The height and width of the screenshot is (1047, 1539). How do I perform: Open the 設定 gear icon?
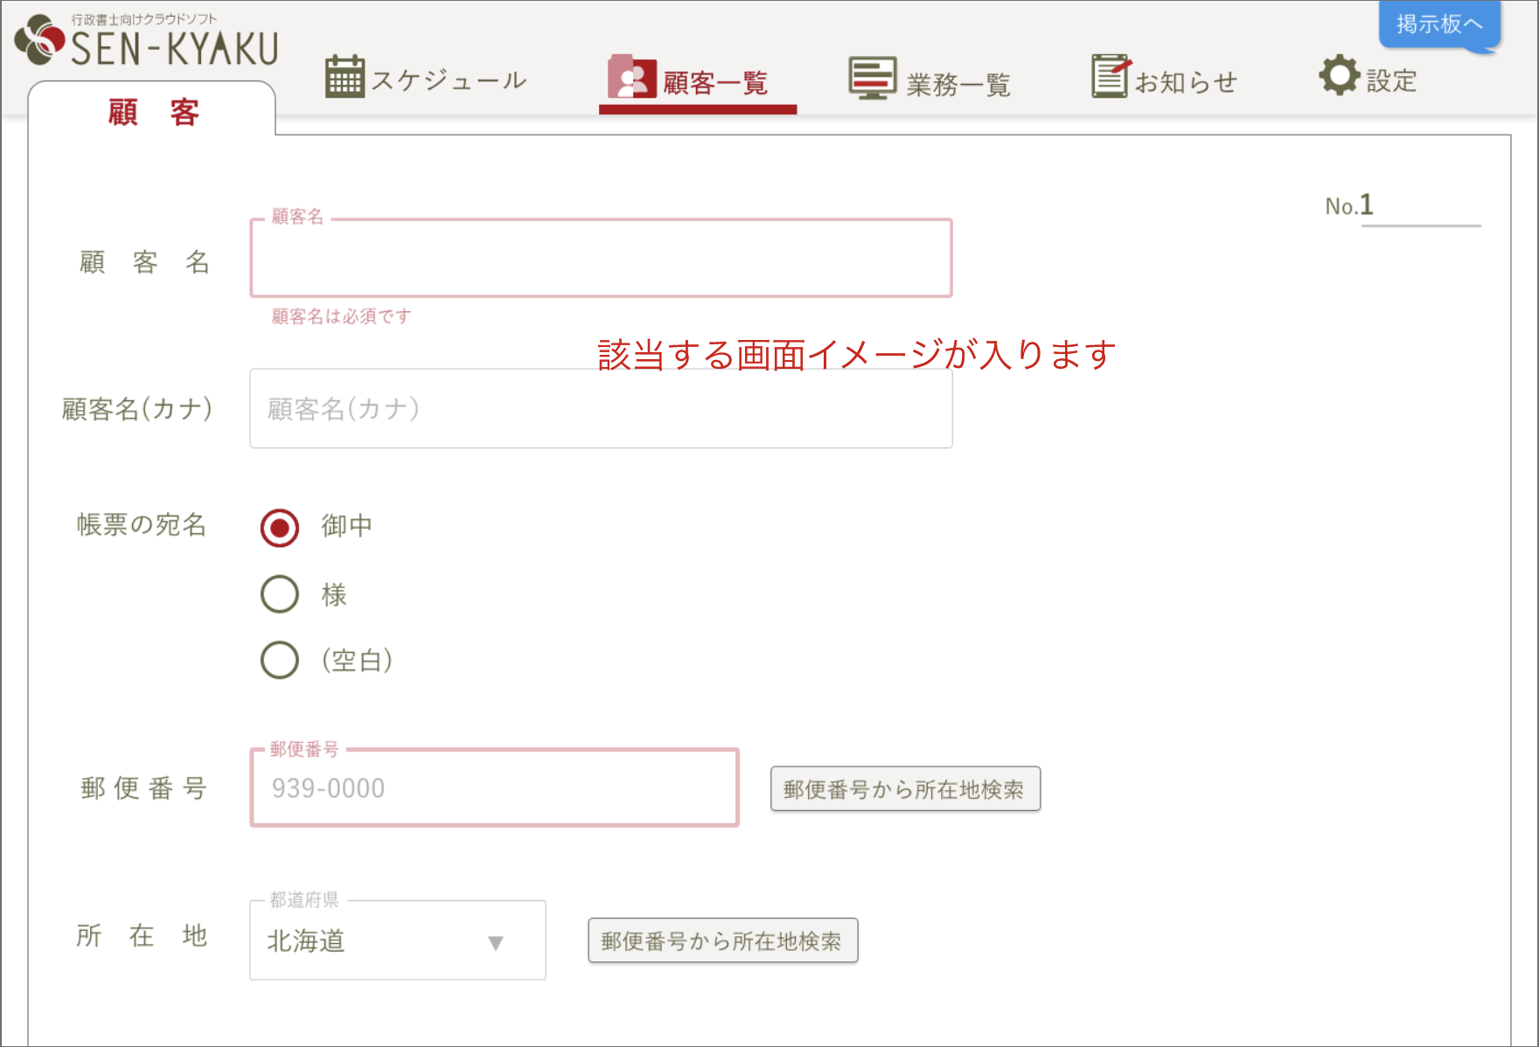pos(1339,77)
